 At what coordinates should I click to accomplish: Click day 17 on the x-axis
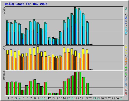pyautogui.click(x=68, y=98)
